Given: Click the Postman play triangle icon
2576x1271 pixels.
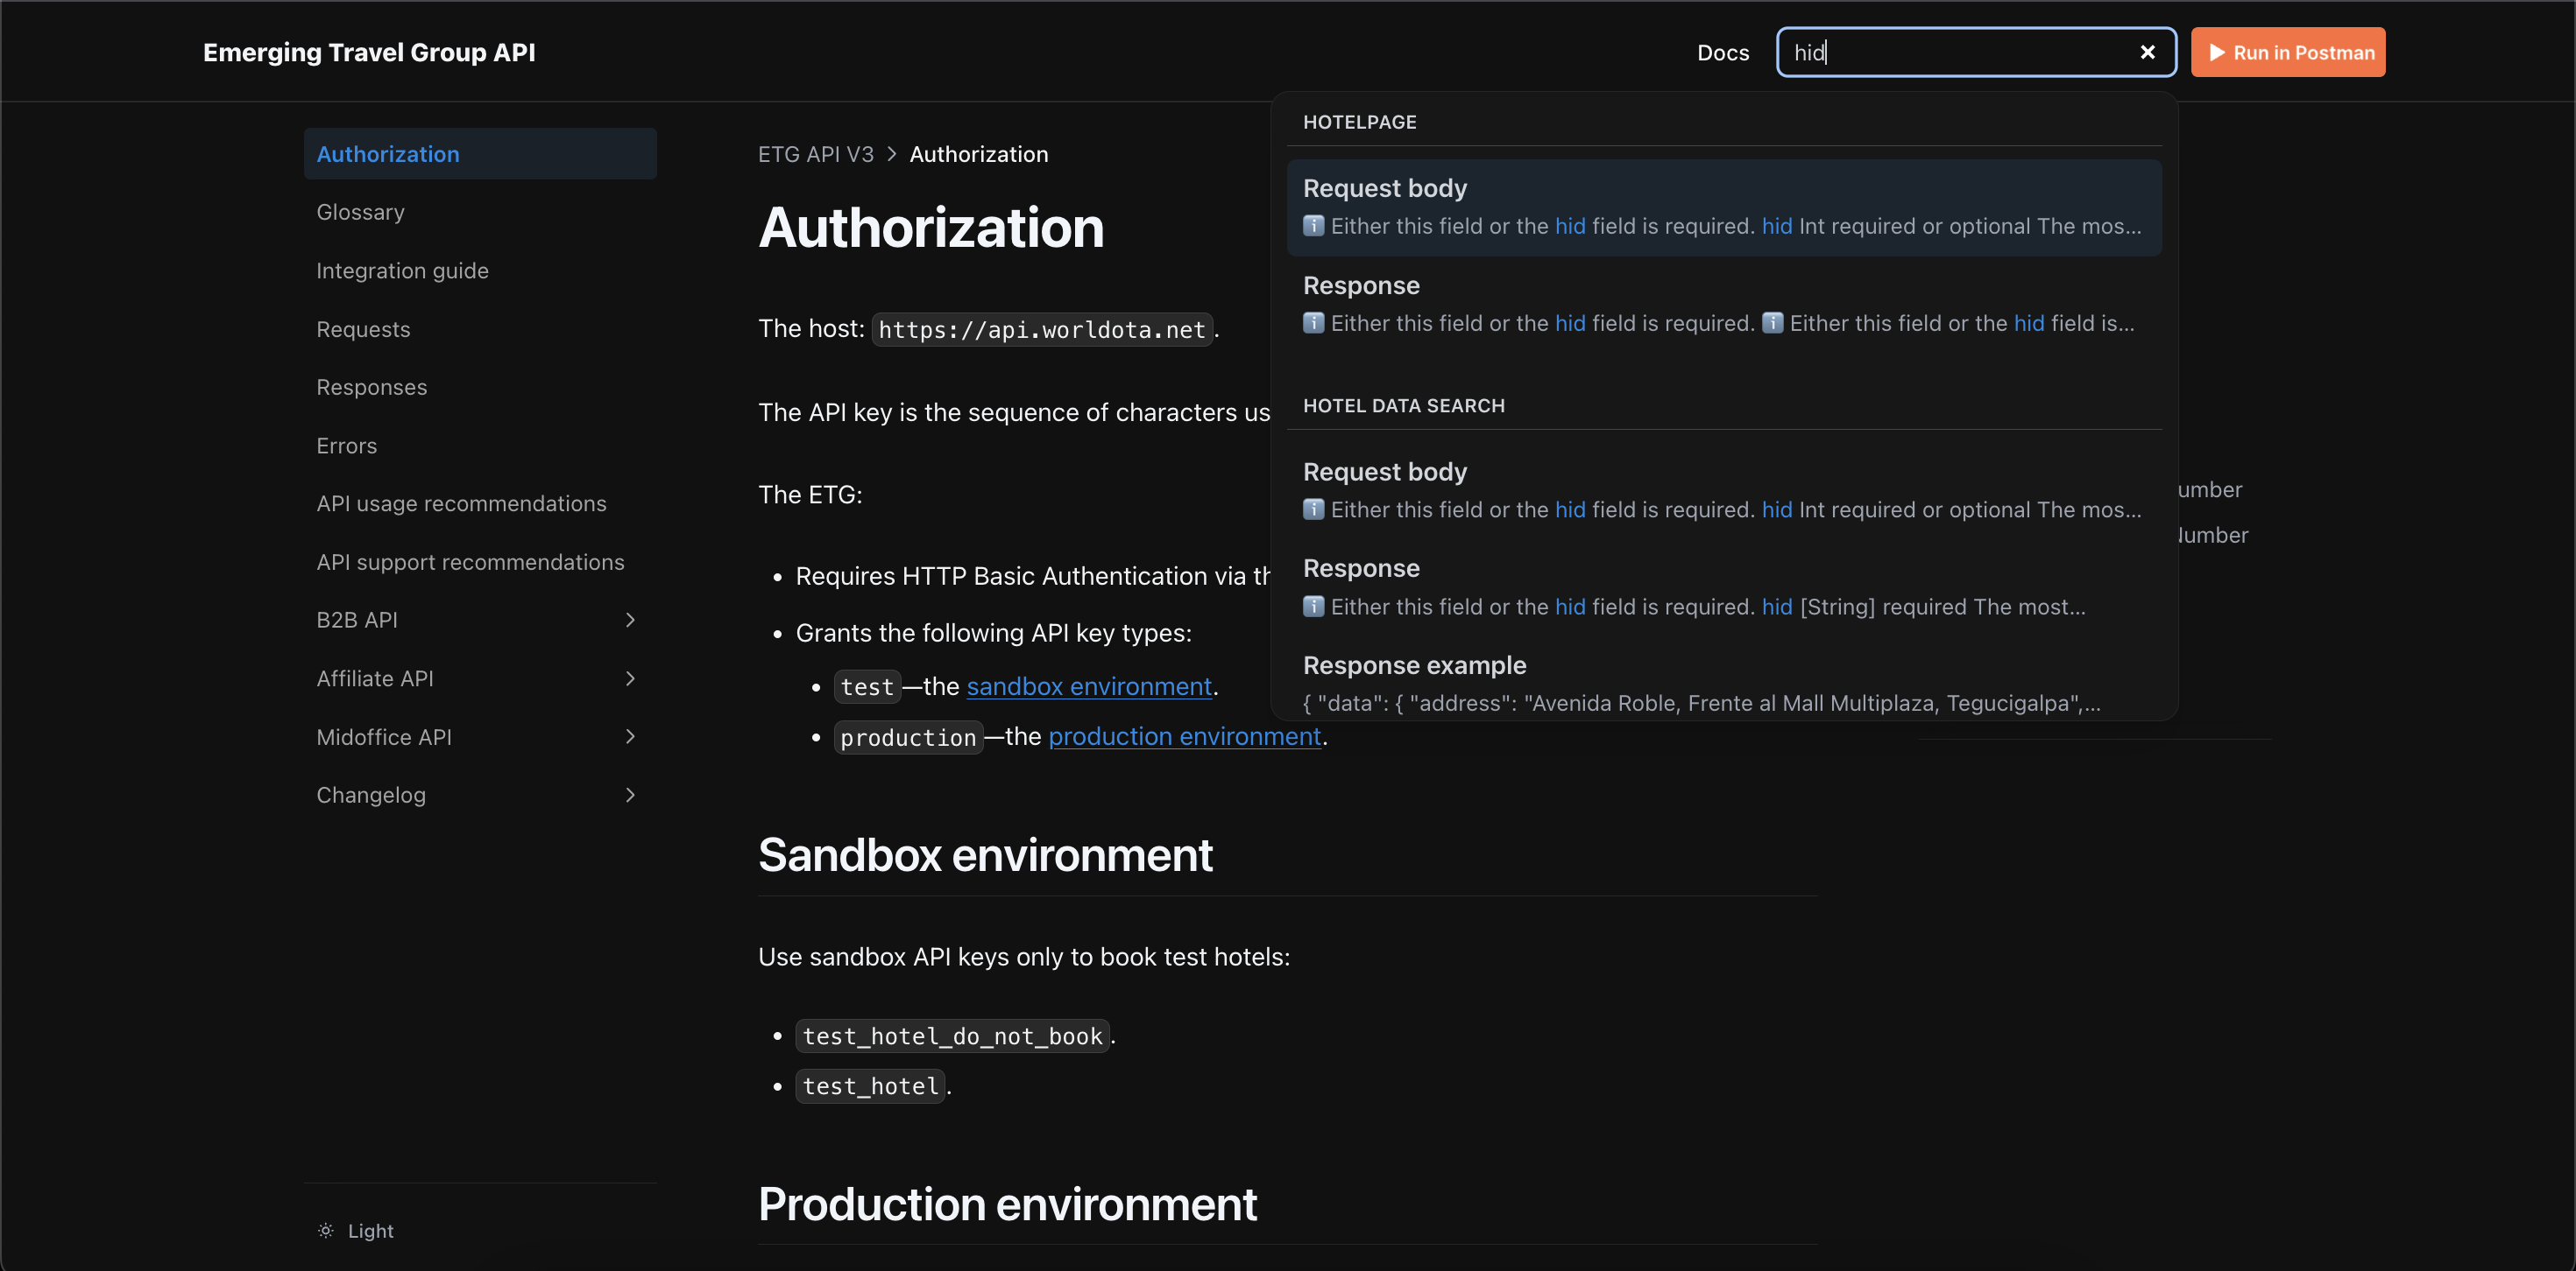Looking at the screenshot, I should [x=2217, y=52].
